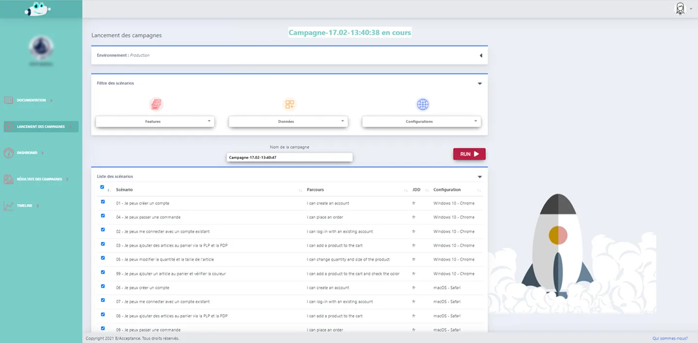
Task: Collapse the Liste des scénarios panel
Action: (480, 177)
